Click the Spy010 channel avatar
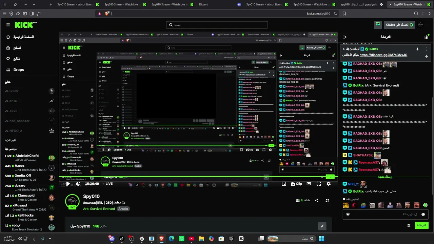Image resolution: width=434 pixels, height=244 pixels. tap(72, 201)
